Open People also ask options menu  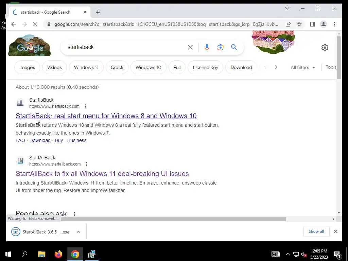pos(74,214)
